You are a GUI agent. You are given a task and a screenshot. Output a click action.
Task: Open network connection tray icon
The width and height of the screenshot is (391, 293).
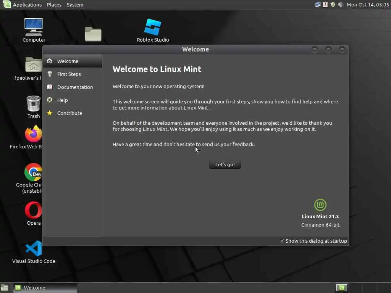(x=317, y=5)
